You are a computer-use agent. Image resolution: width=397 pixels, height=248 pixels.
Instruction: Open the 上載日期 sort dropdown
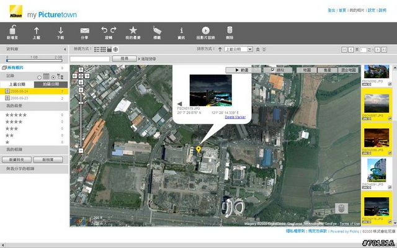tap(238, 50)
